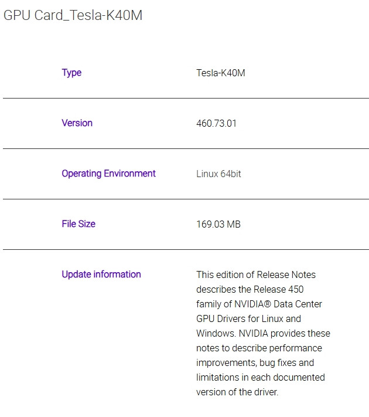
Task: Click the 'improvements, bug fixes and' line
Action: 255,363
